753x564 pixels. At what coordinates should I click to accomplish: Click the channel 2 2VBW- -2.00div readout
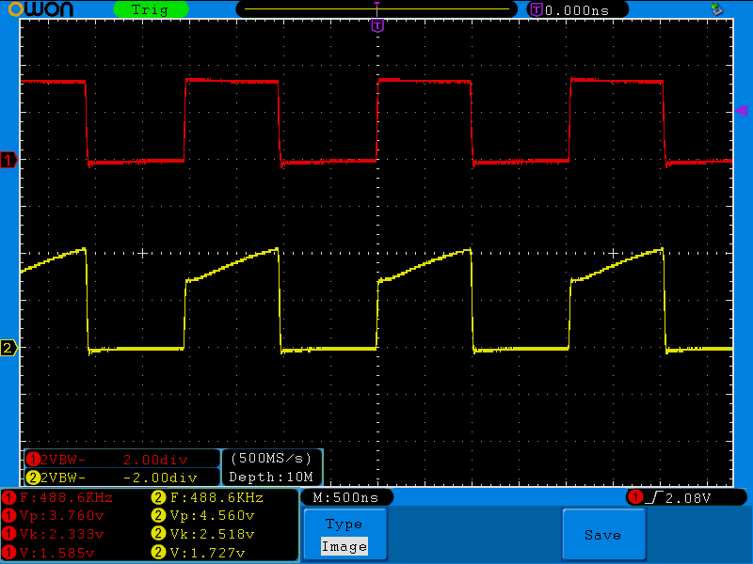pos(122,478)
